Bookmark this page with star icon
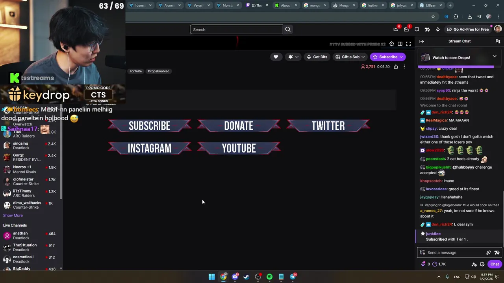 coord(433,17)
